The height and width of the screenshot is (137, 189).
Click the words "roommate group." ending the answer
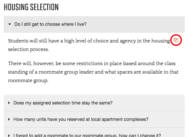pos(28,80)
